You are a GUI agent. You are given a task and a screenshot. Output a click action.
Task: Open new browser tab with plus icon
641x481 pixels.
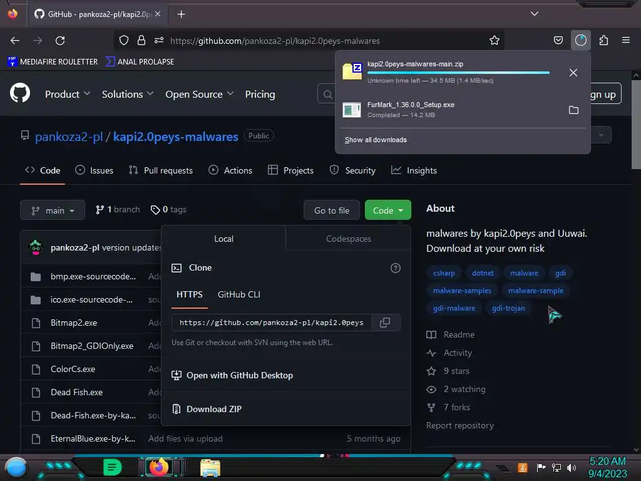point(181,14)
